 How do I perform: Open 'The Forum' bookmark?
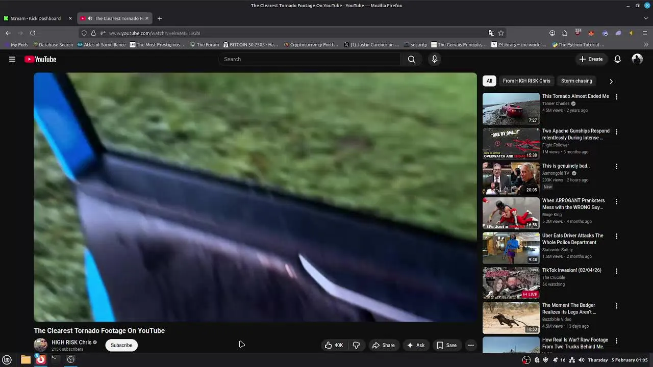click(205, 45)
